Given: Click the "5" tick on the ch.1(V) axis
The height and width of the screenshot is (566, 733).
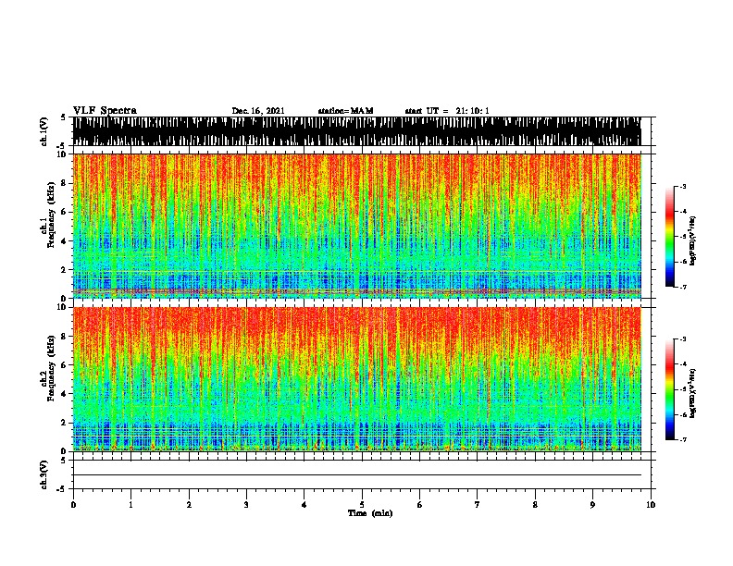Looking at the screenshot, I should [x=63, y=117].
